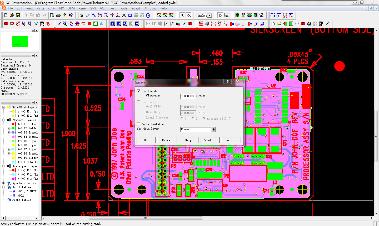Select the blue pencil draw tool
Image resolution: width=379 pixels, height=226 pixels.
[88, 16]
